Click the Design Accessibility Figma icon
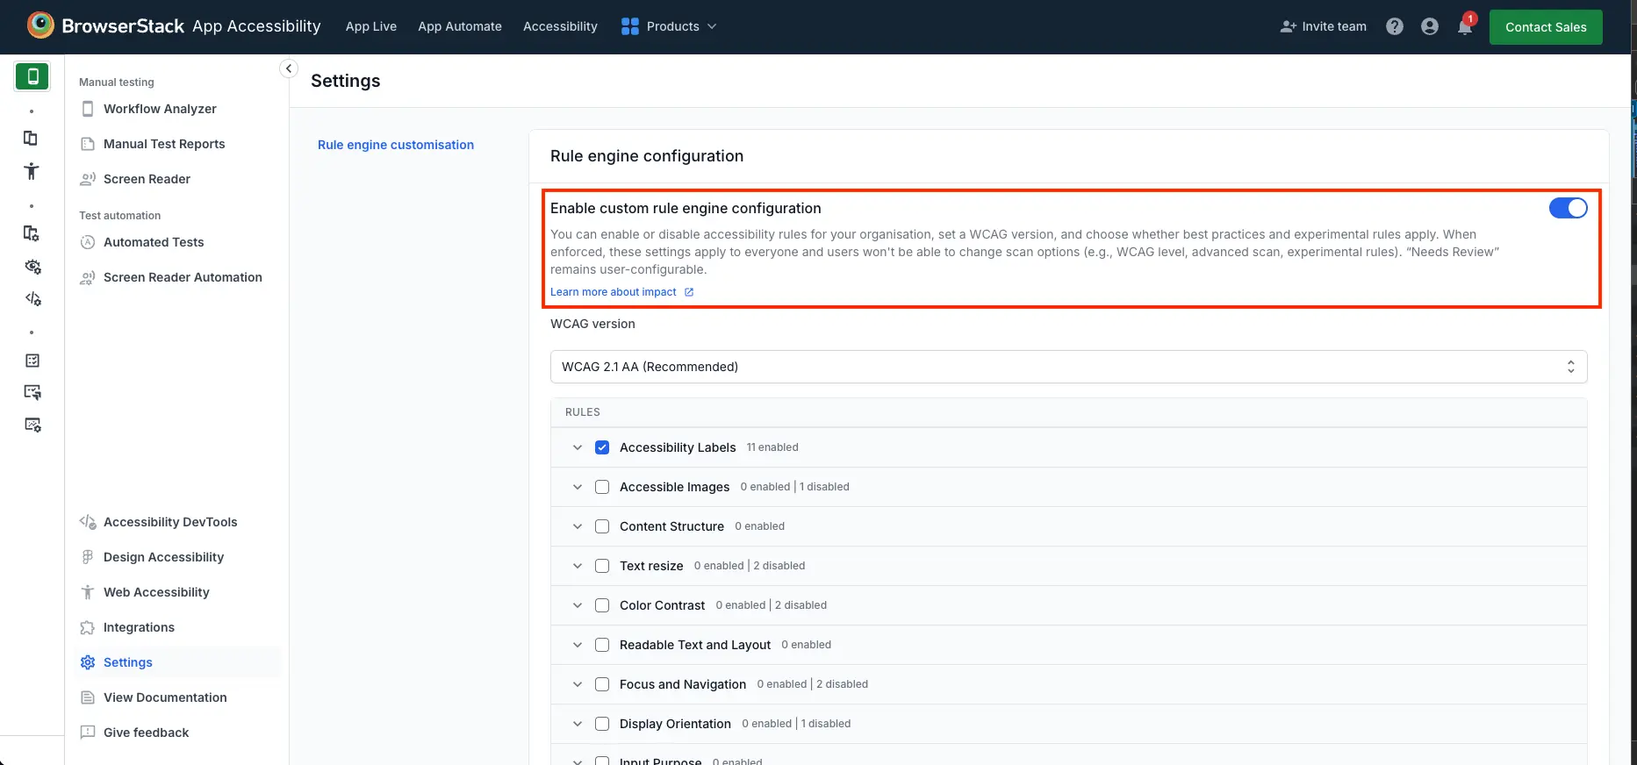This screenshot has height=765, width=1637. 88,557
